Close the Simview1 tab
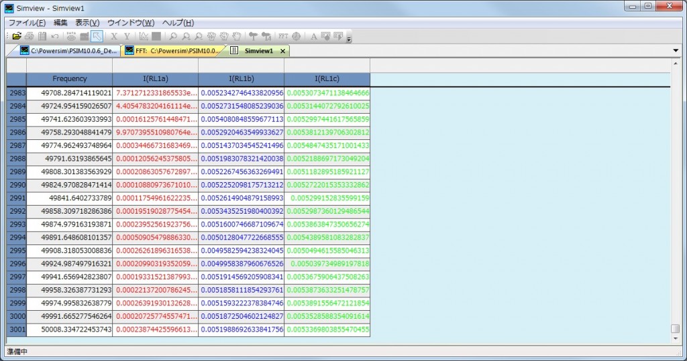The width and height of the screenshot is (687, 361). pyautogui.click(x=282, y=51)
